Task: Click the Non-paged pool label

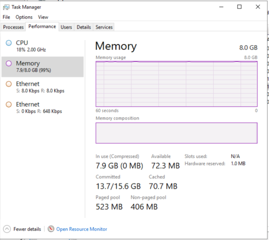Action: (148, 198)
